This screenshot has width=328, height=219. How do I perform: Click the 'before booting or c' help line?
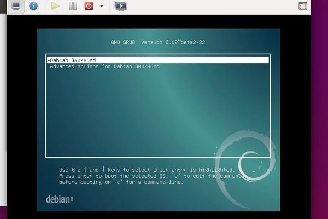[x=121, y=182]
